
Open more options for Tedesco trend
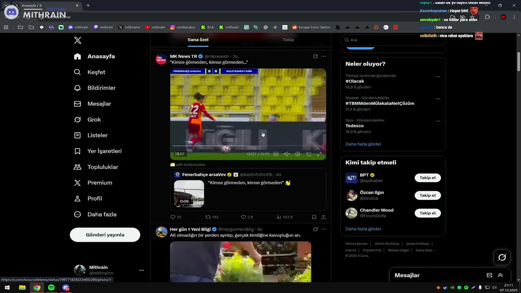tap(438, 121)
